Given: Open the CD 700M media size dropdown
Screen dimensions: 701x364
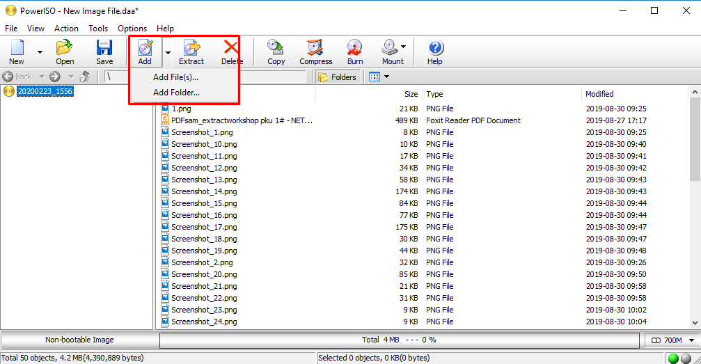Looking at the screenshot, I should click(672, 340).
